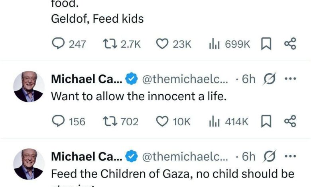Open more options on 'innocent a life' tweet
311x187 pixels.
tap(290, 79)
